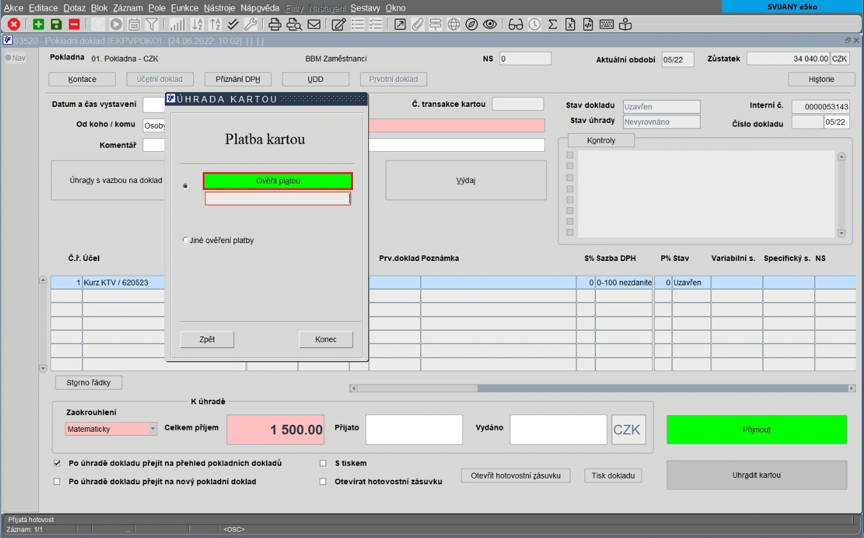Screen dimensions: 864x538
Task: Select the 'Jiné ověření platby' radio option
Action: tap(185, 241)
